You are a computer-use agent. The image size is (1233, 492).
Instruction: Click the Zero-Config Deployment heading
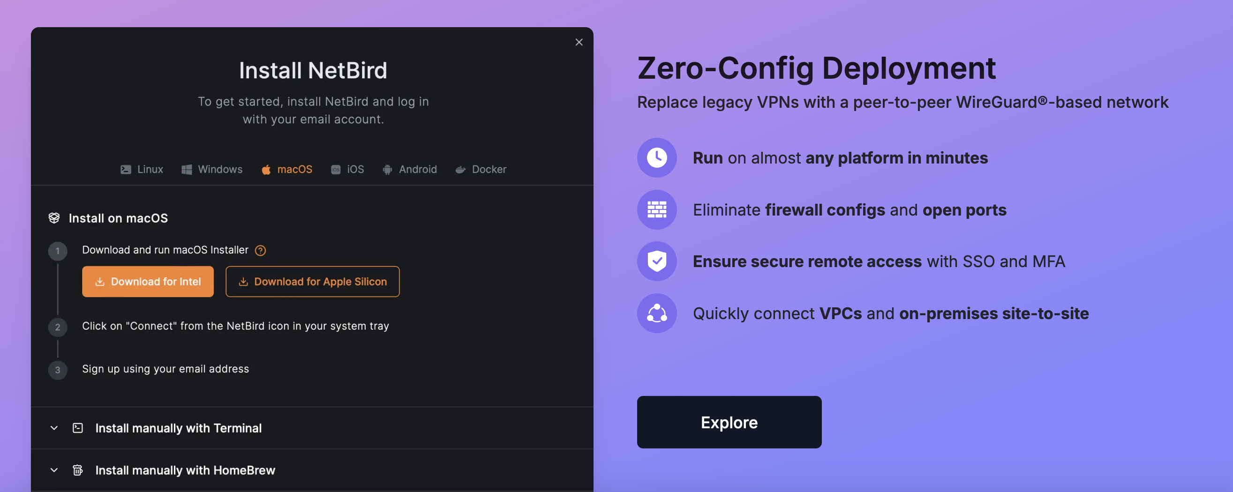(x=817, y=68)
